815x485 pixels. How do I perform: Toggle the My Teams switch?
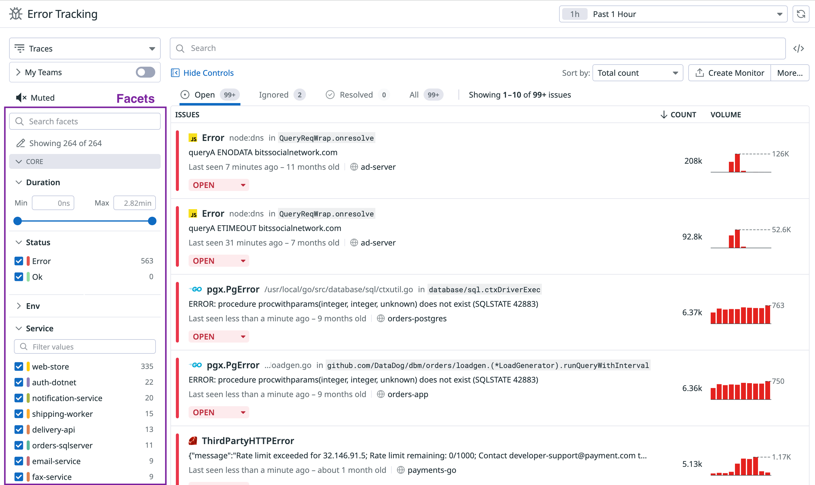(x=146, y=72)
